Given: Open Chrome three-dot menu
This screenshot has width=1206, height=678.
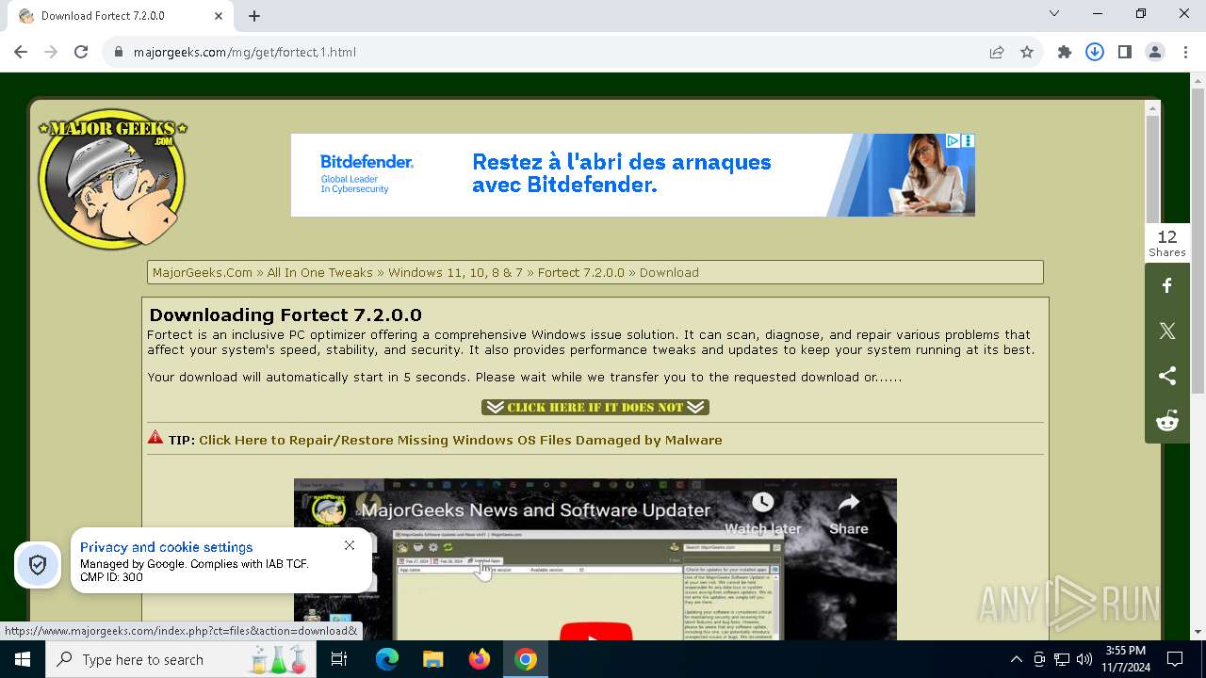Looking at the screenshot, I should point(1184,52).
